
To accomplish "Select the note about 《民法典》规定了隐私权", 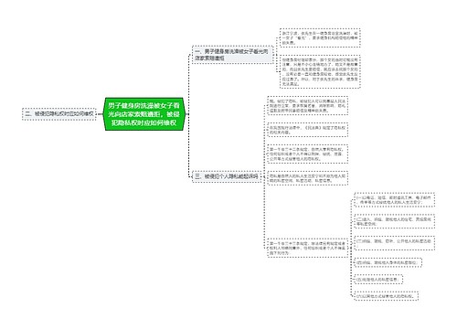I will tap(307, 130).
